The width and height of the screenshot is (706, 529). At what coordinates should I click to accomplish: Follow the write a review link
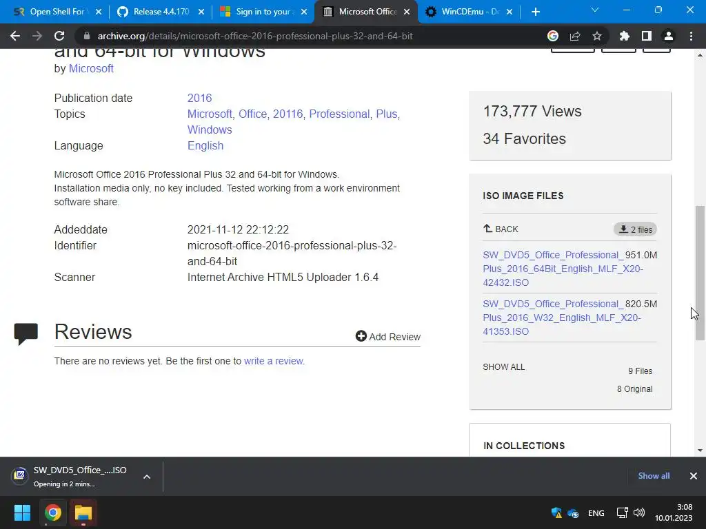274,361
